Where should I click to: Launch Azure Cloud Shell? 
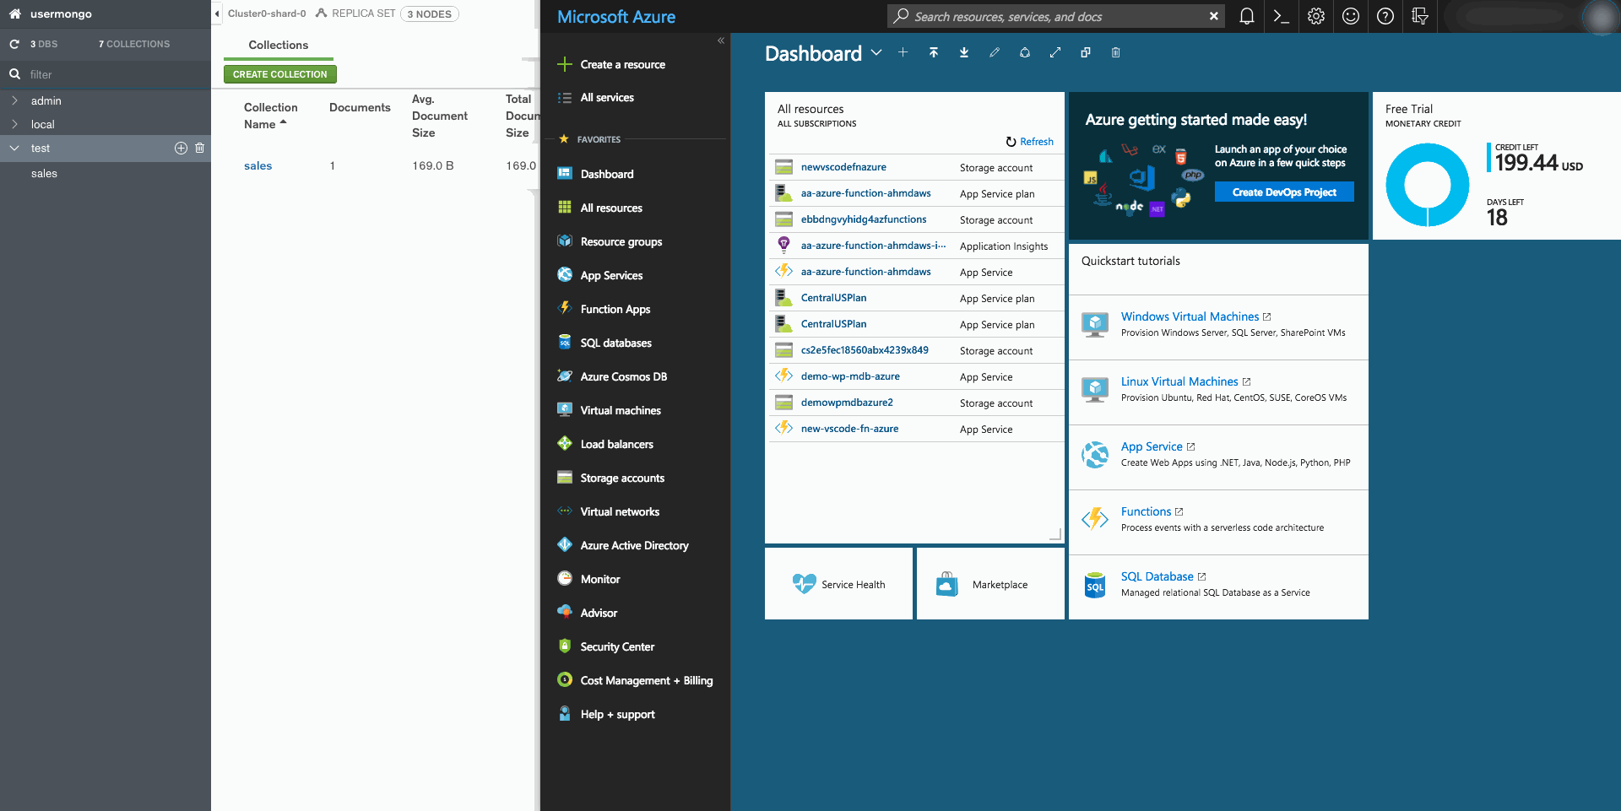click(x=1281, y=16)
